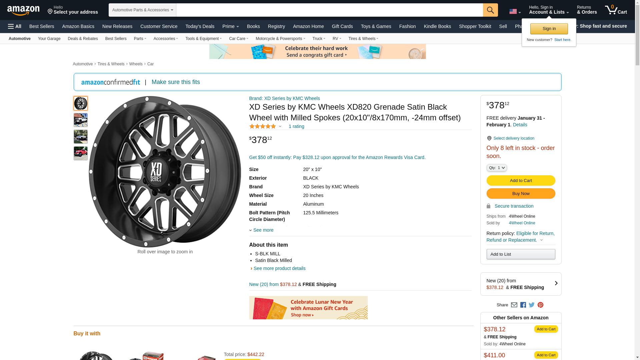The image size is (640, 360).
Task: Open the Qty quantity dropdown
Action: [496, 168]
